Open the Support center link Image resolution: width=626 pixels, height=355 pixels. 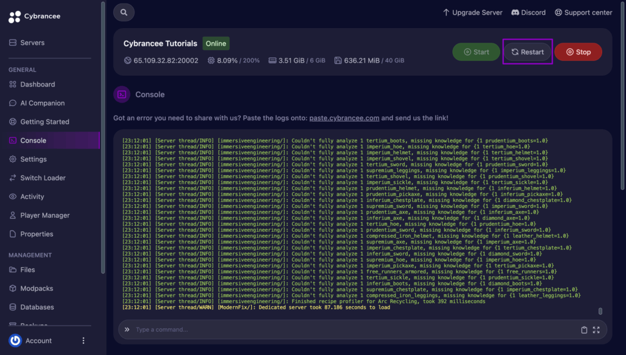click(583, 13)
